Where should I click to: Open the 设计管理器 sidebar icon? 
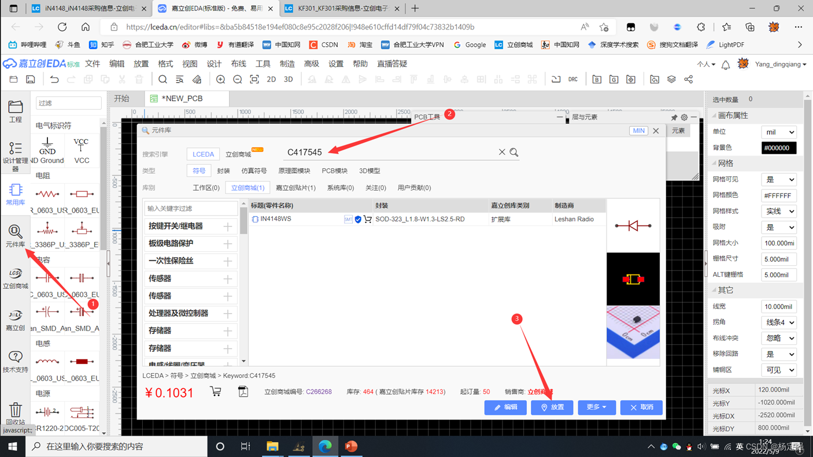point(16,156)
